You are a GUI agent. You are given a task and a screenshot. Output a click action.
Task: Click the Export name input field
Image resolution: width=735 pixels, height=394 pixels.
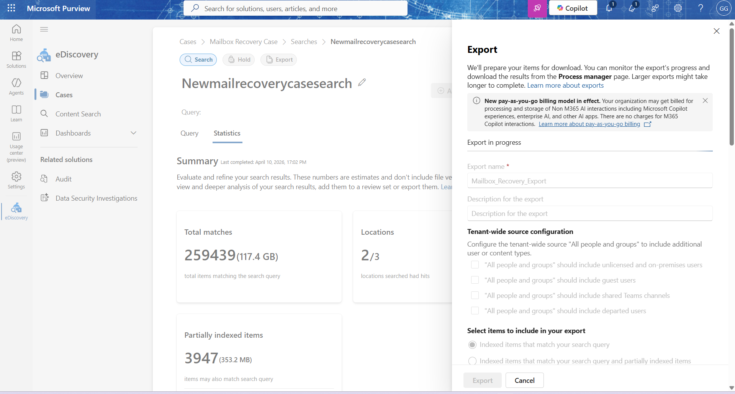589,181
